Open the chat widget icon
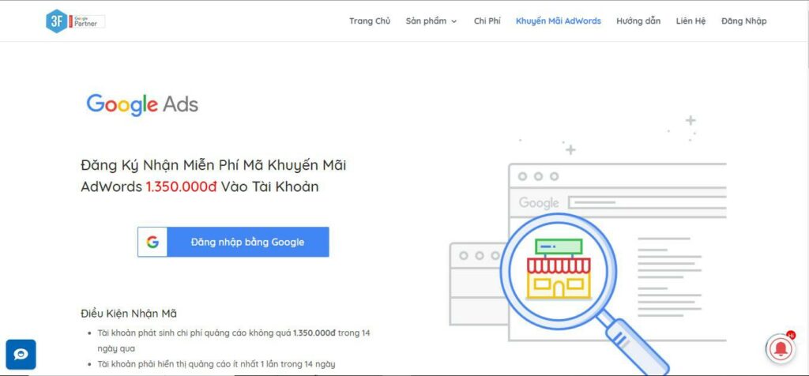The height and width of the screenshot is (376, 809). point(21,355)
